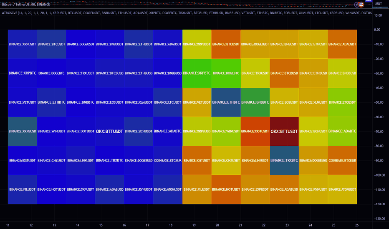Click the orange BINANCE:HOTUSDT cell
Viewport: 389px width, 229px height.
(x=226, y=189)
